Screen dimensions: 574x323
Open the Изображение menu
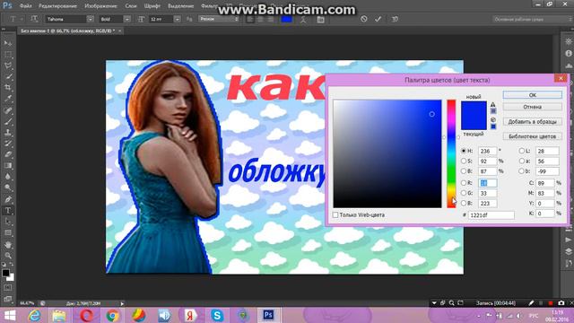(x=100, y=6)
